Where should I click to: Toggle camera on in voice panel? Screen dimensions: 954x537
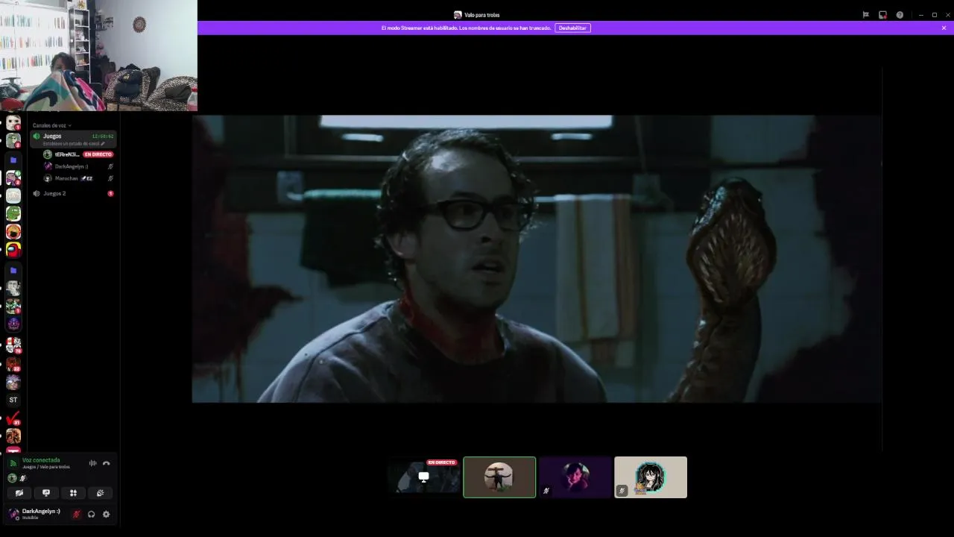coord(19,493)
